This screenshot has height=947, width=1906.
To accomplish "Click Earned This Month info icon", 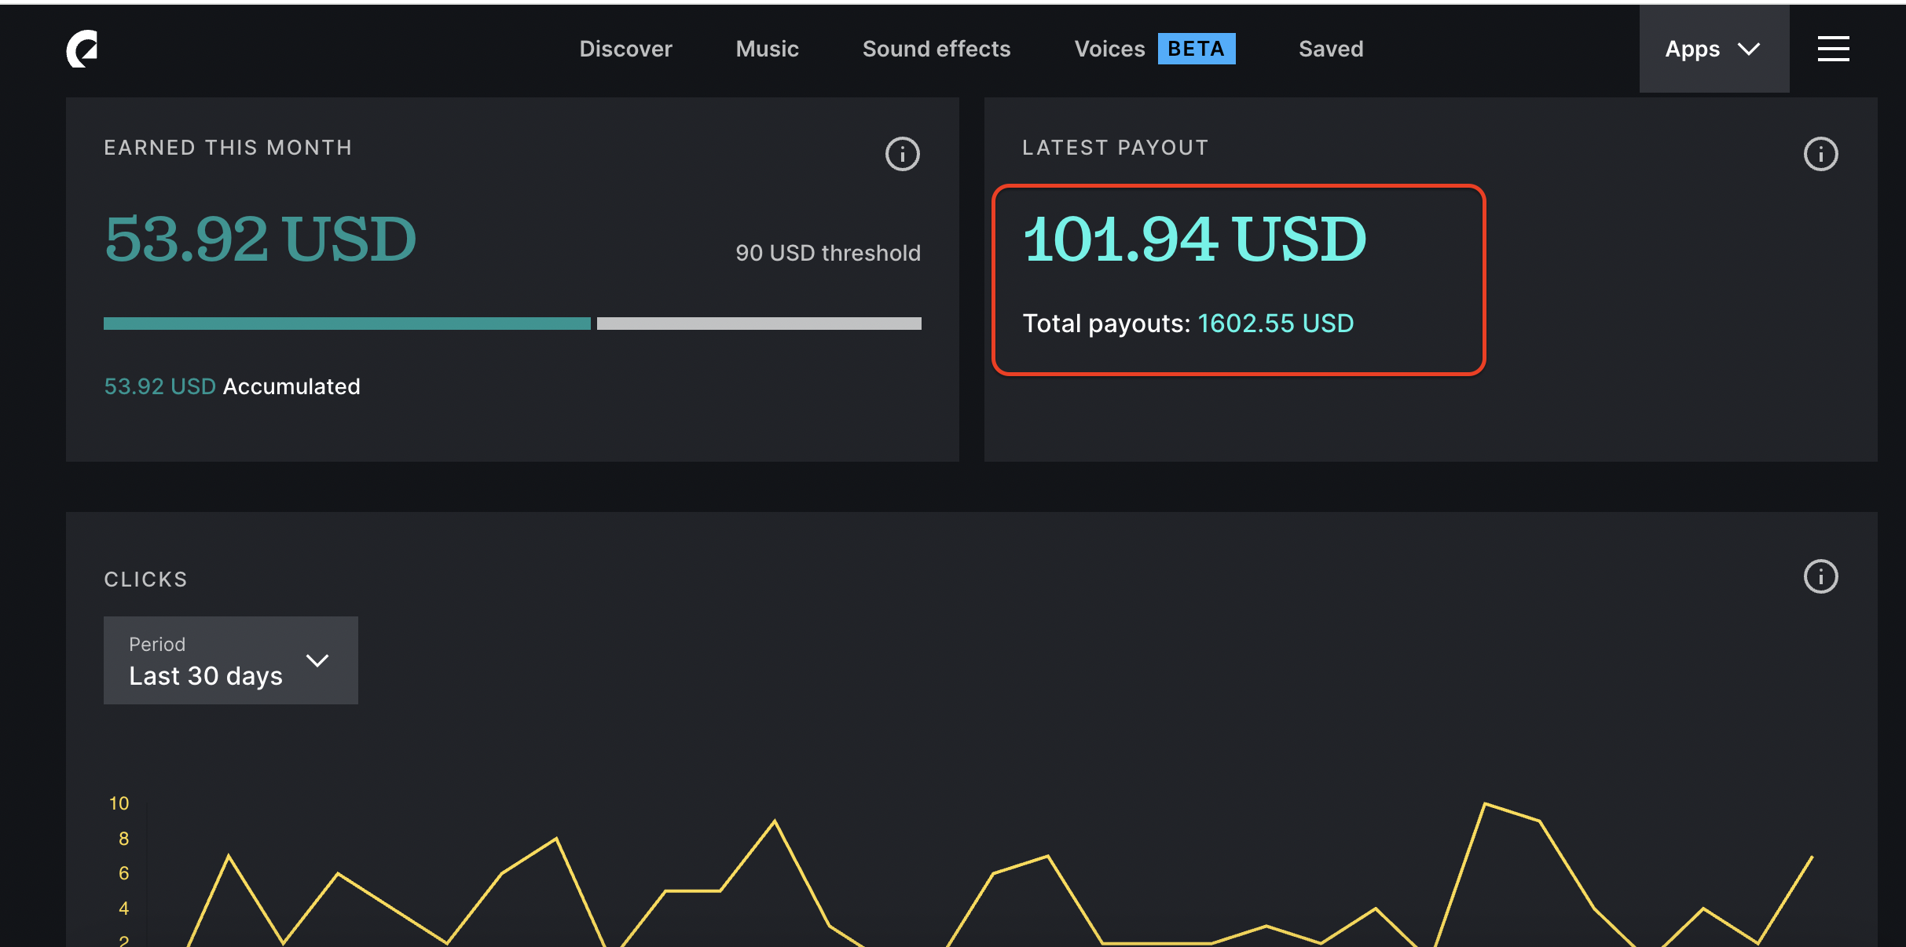I will coord(902,154).
